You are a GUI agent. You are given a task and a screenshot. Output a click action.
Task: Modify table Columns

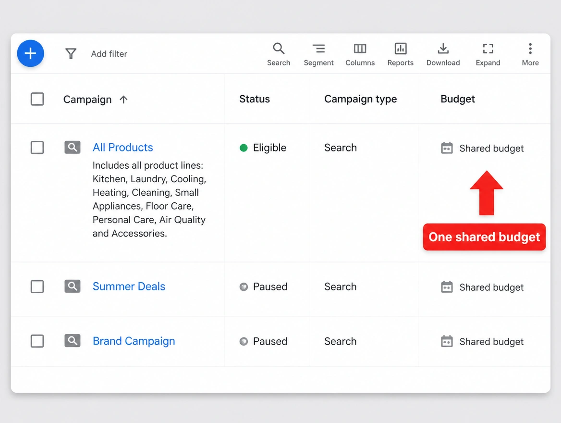360,54
